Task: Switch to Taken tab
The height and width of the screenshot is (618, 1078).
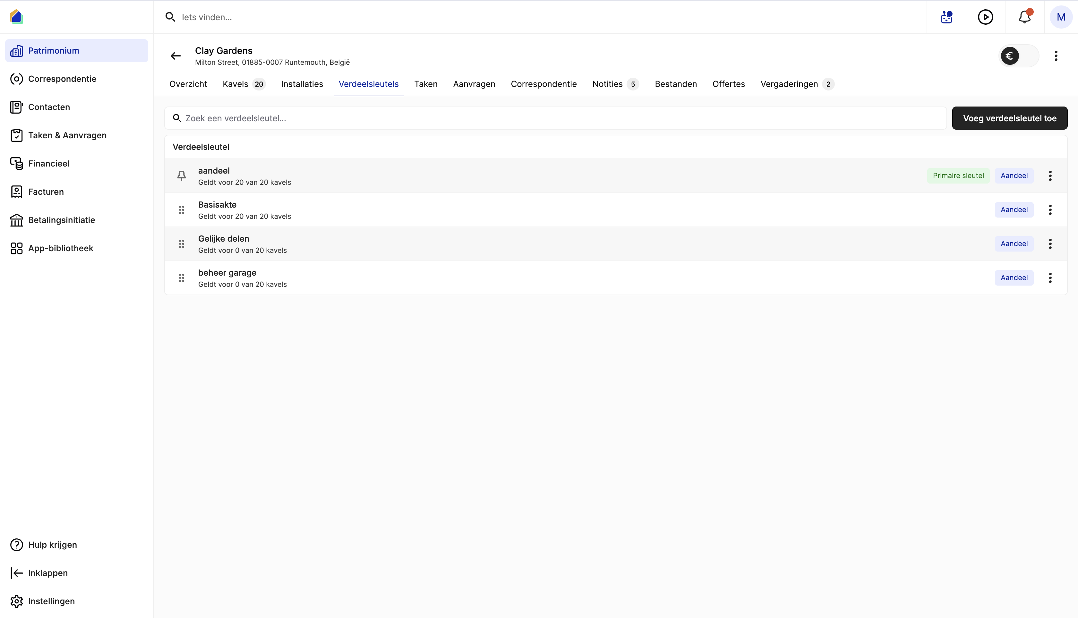Action: (426, 84)
